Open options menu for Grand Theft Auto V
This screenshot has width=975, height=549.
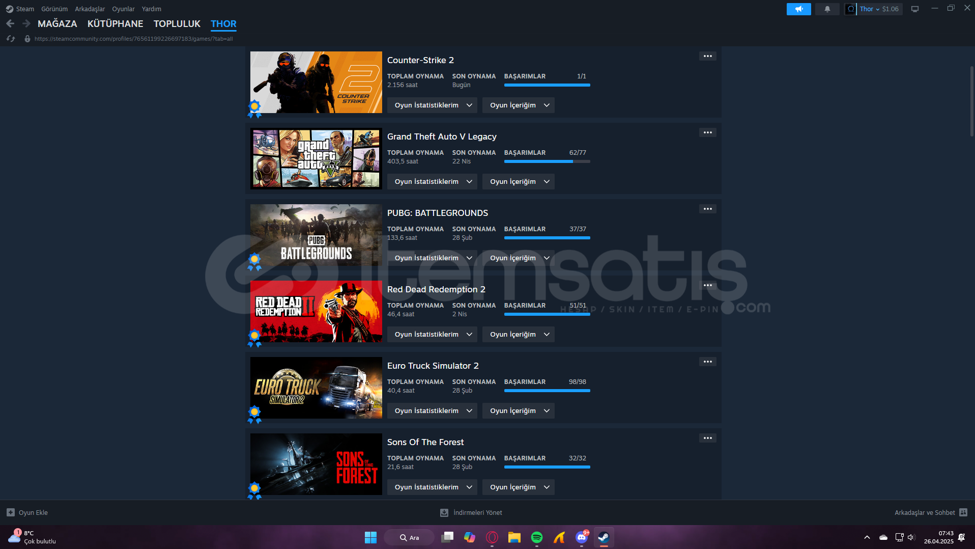point(707,132)
